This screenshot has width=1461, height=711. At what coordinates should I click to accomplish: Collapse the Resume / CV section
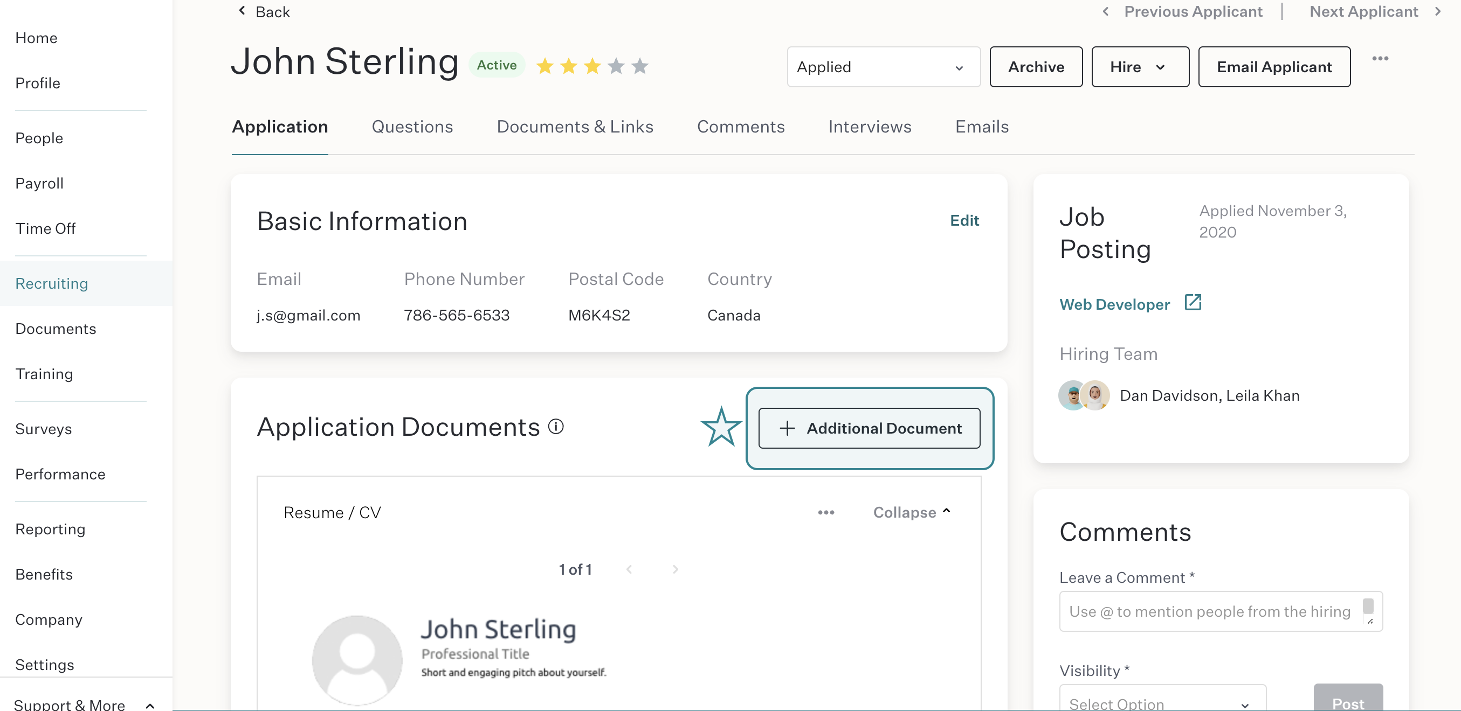(x=912, y=512)
